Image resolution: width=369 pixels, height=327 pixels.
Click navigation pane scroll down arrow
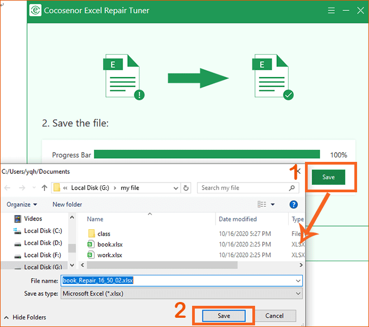(72, 265)
